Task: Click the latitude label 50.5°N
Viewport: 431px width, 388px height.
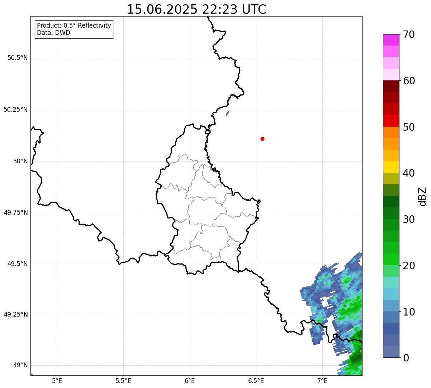Action: point(18,58)
